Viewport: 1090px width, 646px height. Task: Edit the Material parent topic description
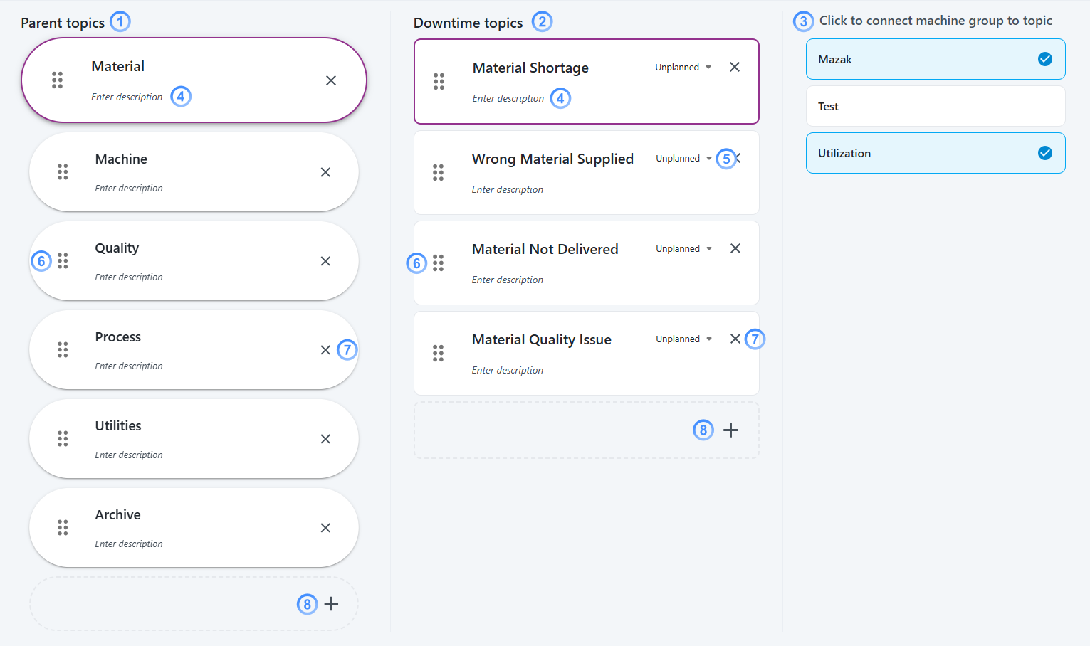coord(127,97)
